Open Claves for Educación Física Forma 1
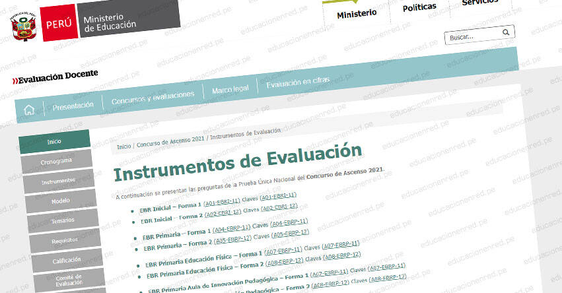This screenshot has width=562, height=293. coord(341,245)
